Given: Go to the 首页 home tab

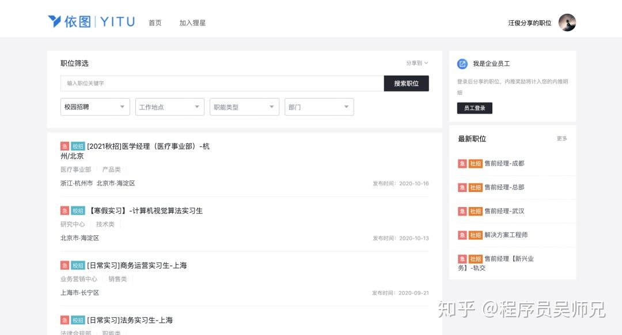Looking at the screenshot, I should pyautogui.click(x=155, y=23).
